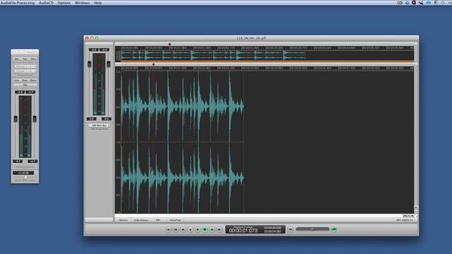Toggle Solo in the Master window
This screenshot has width=452, height=254.
coord(17,80)
